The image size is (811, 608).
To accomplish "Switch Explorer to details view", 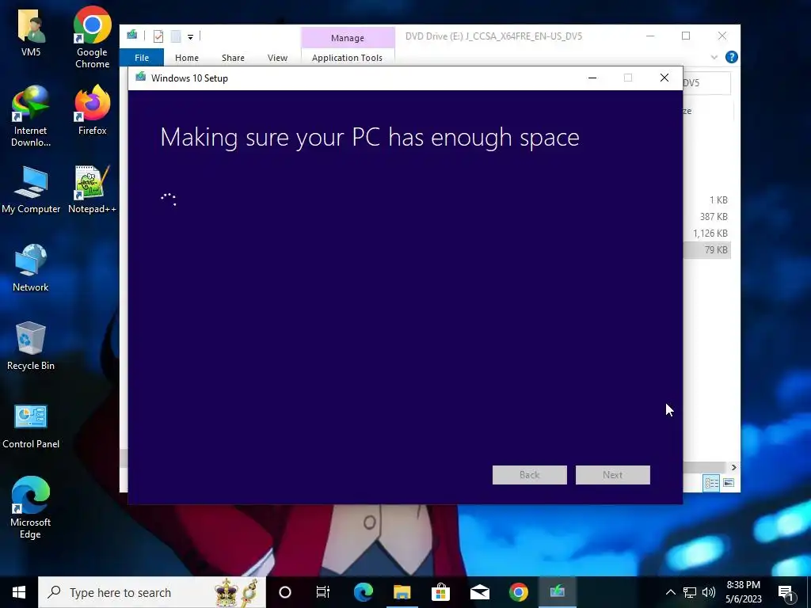I will point(712,483).
